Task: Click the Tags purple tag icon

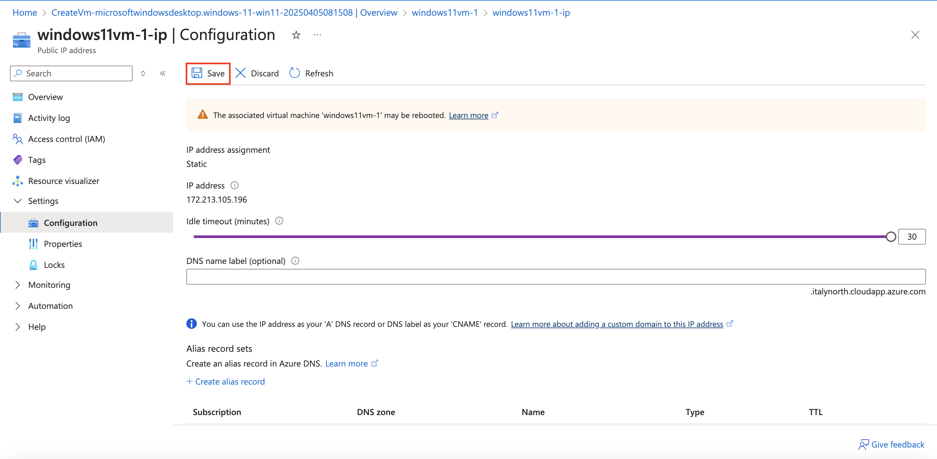Action: click(x=17, y=160)
